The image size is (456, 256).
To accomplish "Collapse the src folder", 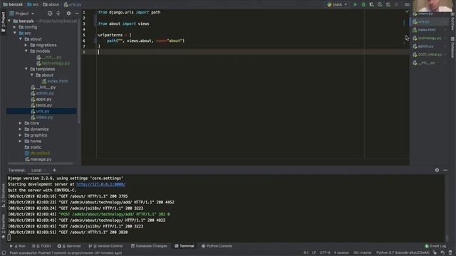I will tap(14, 33).
